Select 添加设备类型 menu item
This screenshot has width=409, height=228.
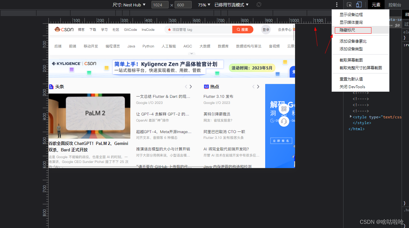(361, 49)
